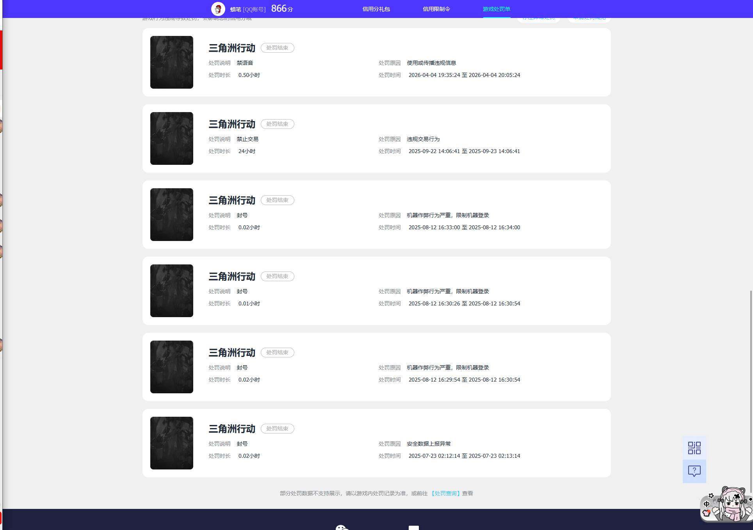
Task: Open the help question-mark feedback icon
Action: click(694, 471)
